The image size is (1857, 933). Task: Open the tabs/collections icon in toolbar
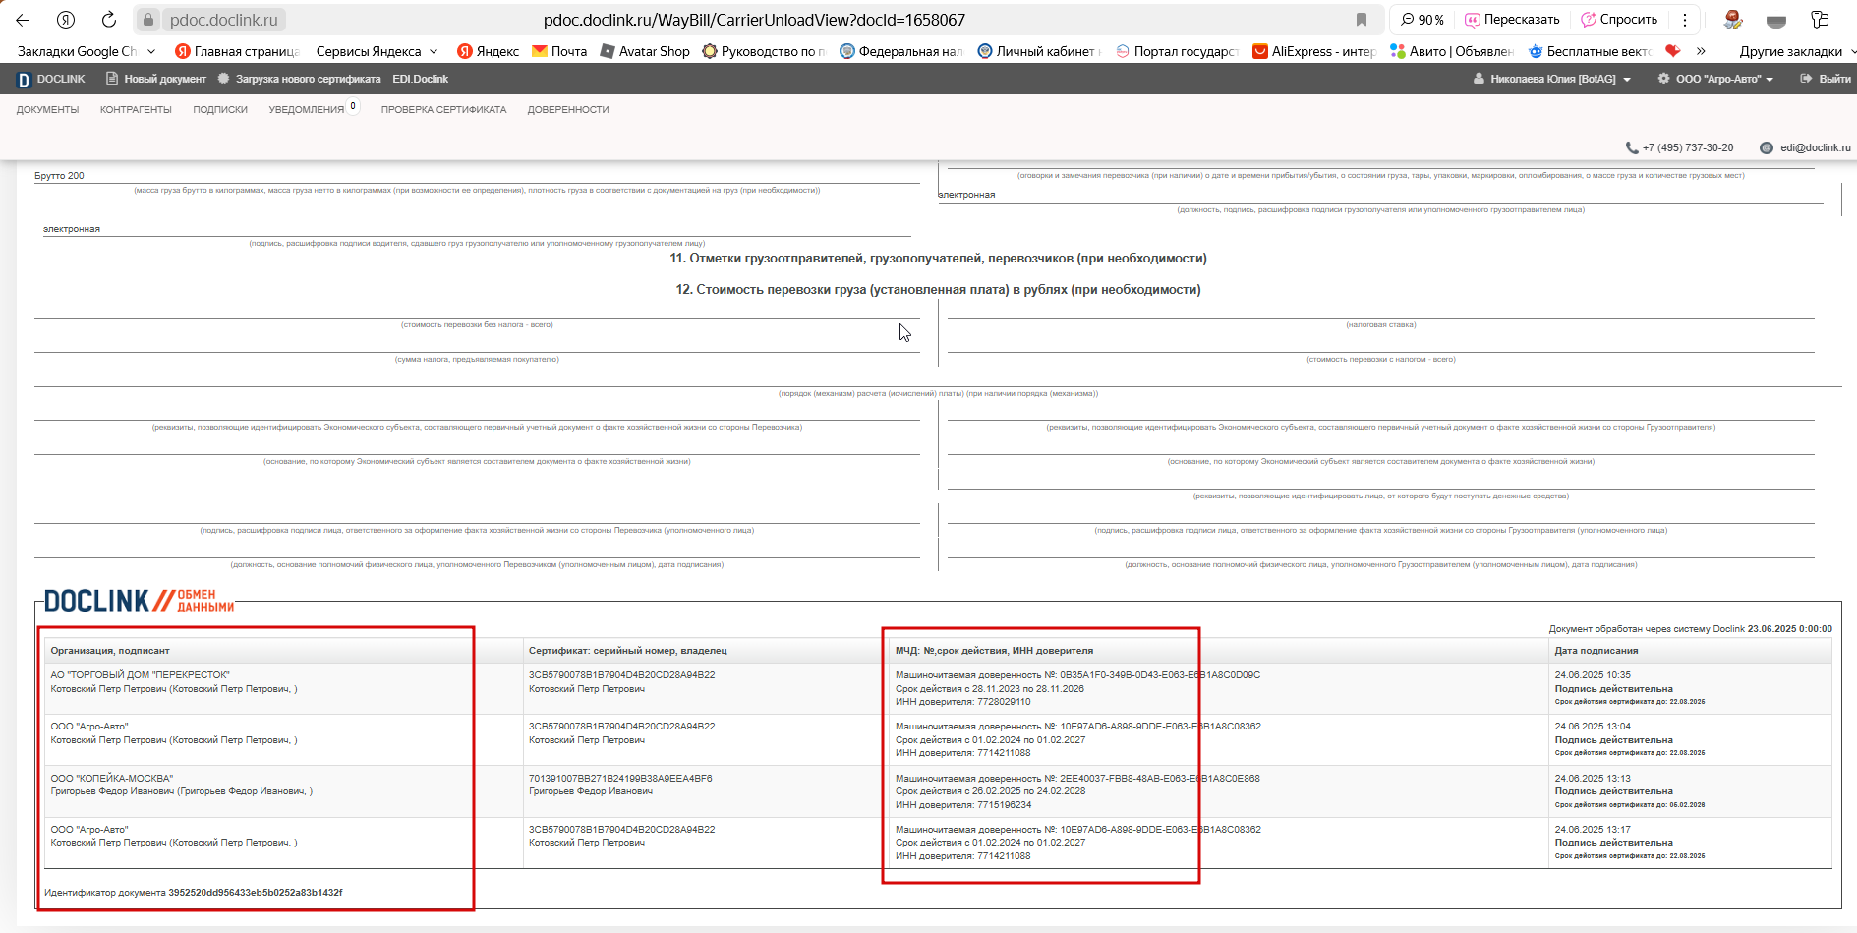[x=1820, y=20]
